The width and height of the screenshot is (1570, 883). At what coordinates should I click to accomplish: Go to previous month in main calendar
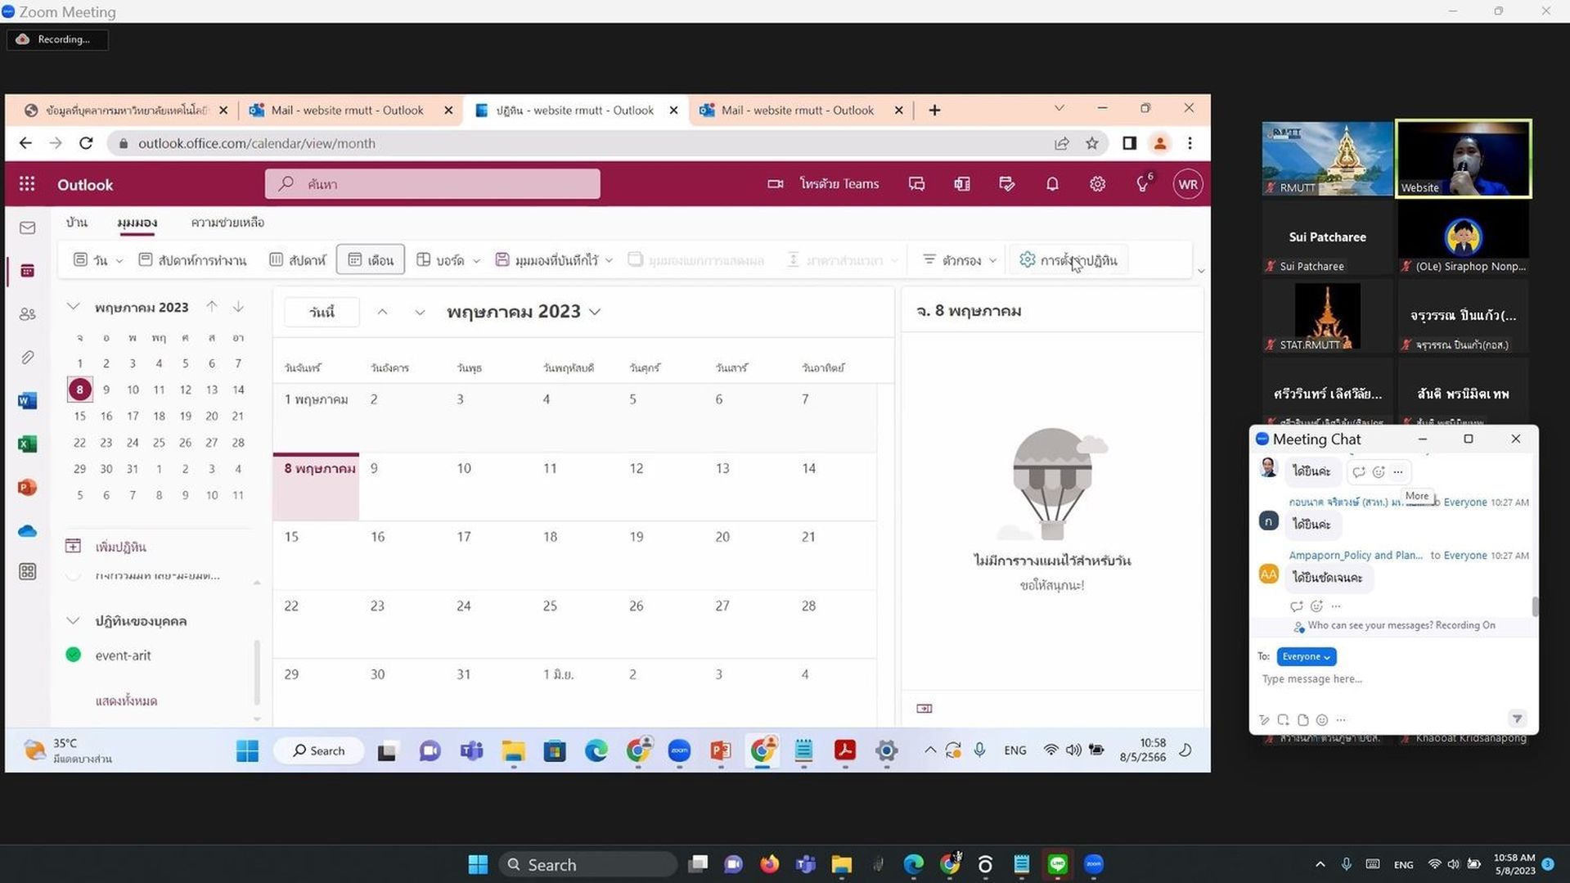click(382, 312)
